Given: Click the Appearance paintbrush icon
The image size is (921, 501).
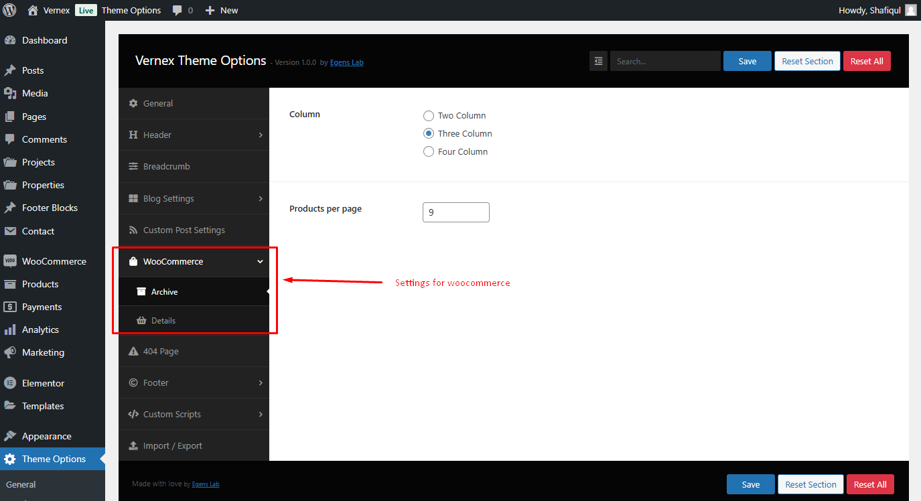Looking at the screenshot, I should [10, 436].
